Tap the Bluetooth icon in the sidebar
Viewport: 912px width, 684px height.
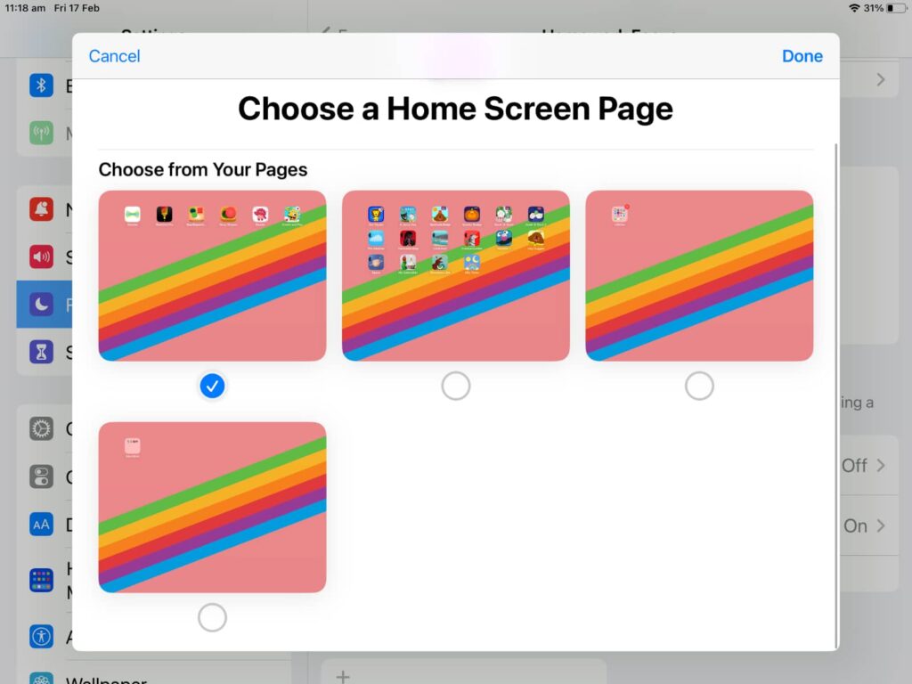tap(41, 85)
